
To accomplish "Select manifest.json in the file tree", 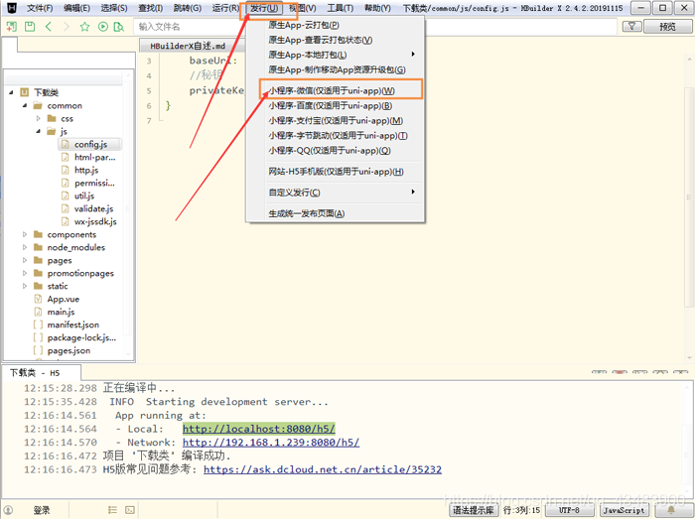I will click(x=73, y=324).
